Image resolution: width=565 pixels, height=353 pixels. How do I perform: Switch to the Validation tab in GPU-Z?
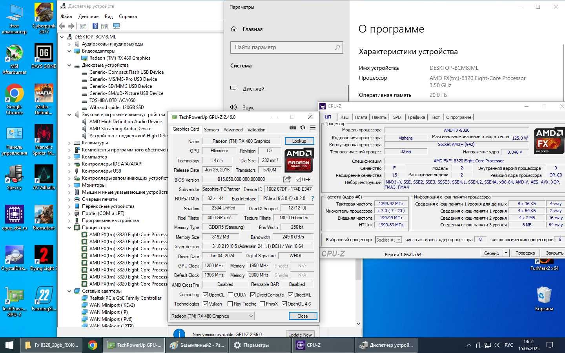point(256,130)
